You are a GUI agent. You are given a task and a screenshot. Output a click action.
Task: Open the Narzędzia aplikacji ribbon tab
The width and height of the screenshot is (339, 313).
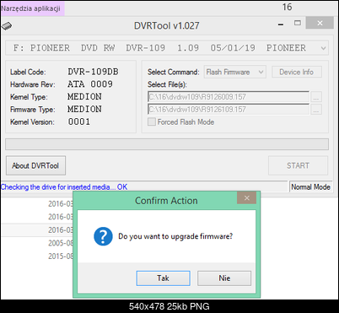tap(32, 8)
